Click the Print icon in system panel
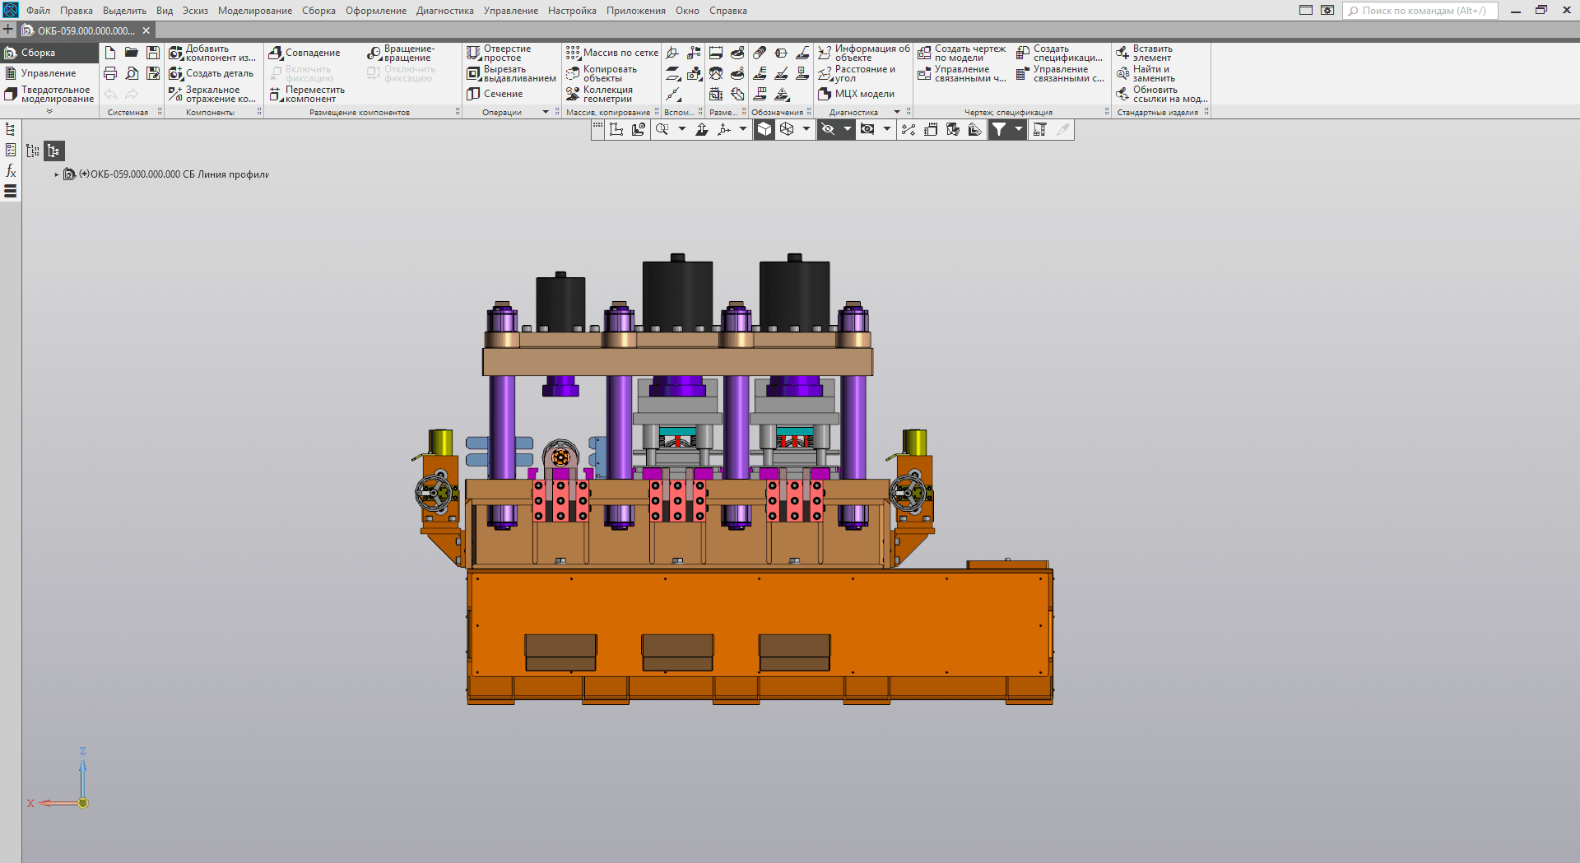This screenshot has width=1580, height=863. pyautogui.click(x=110, y=74)
